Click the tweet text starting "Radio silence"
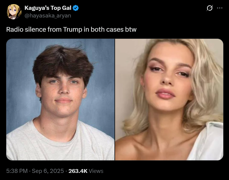 point(71,29)
